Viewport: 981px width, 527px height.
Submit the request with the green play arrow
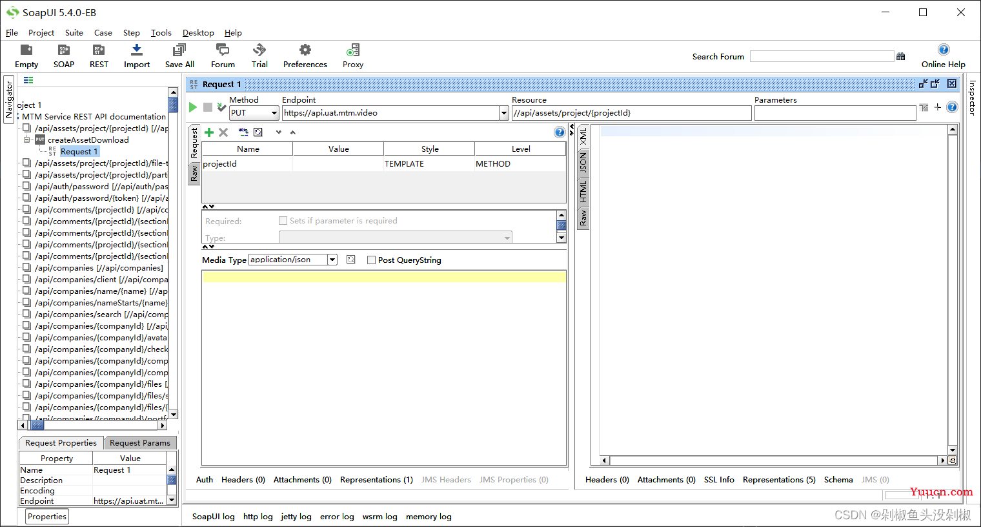(x=193, y=107)
